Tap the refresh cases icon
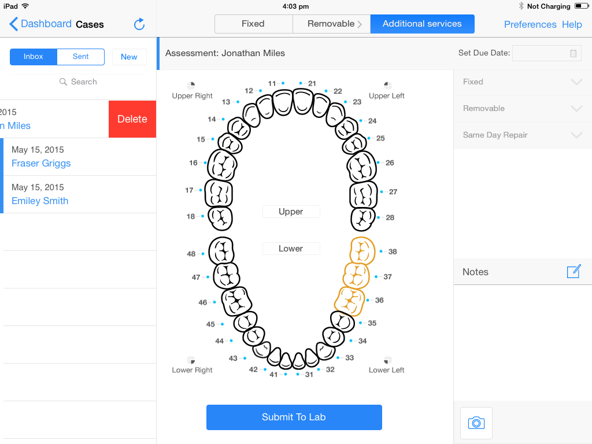 pyautogui.click(x=139, y=24)
